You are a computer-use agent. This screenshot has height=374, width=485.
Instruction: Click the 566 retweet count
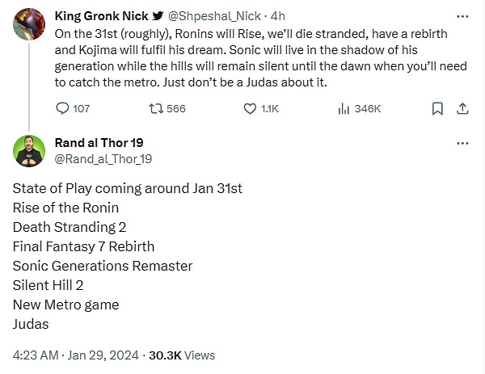176,108
